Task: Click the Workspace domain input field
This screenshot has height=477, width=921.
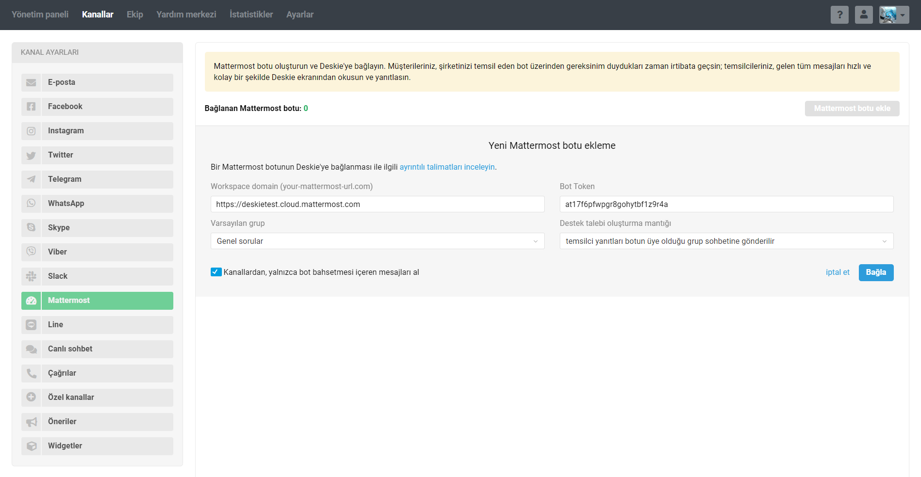Action: coord(377,204)
